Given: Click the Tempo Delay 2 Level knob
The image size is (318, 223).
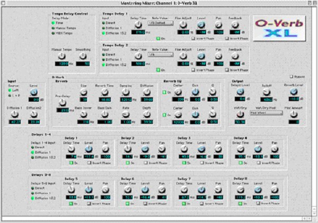Looking at the screenshot, I should click(x=201, y=56).
